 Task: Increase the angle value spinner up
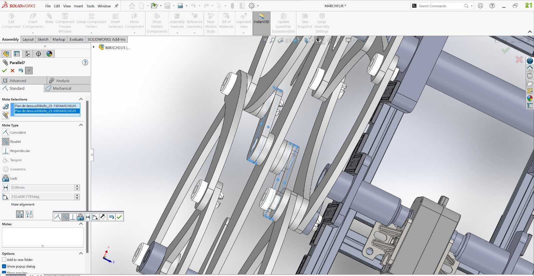pos(77,195)
